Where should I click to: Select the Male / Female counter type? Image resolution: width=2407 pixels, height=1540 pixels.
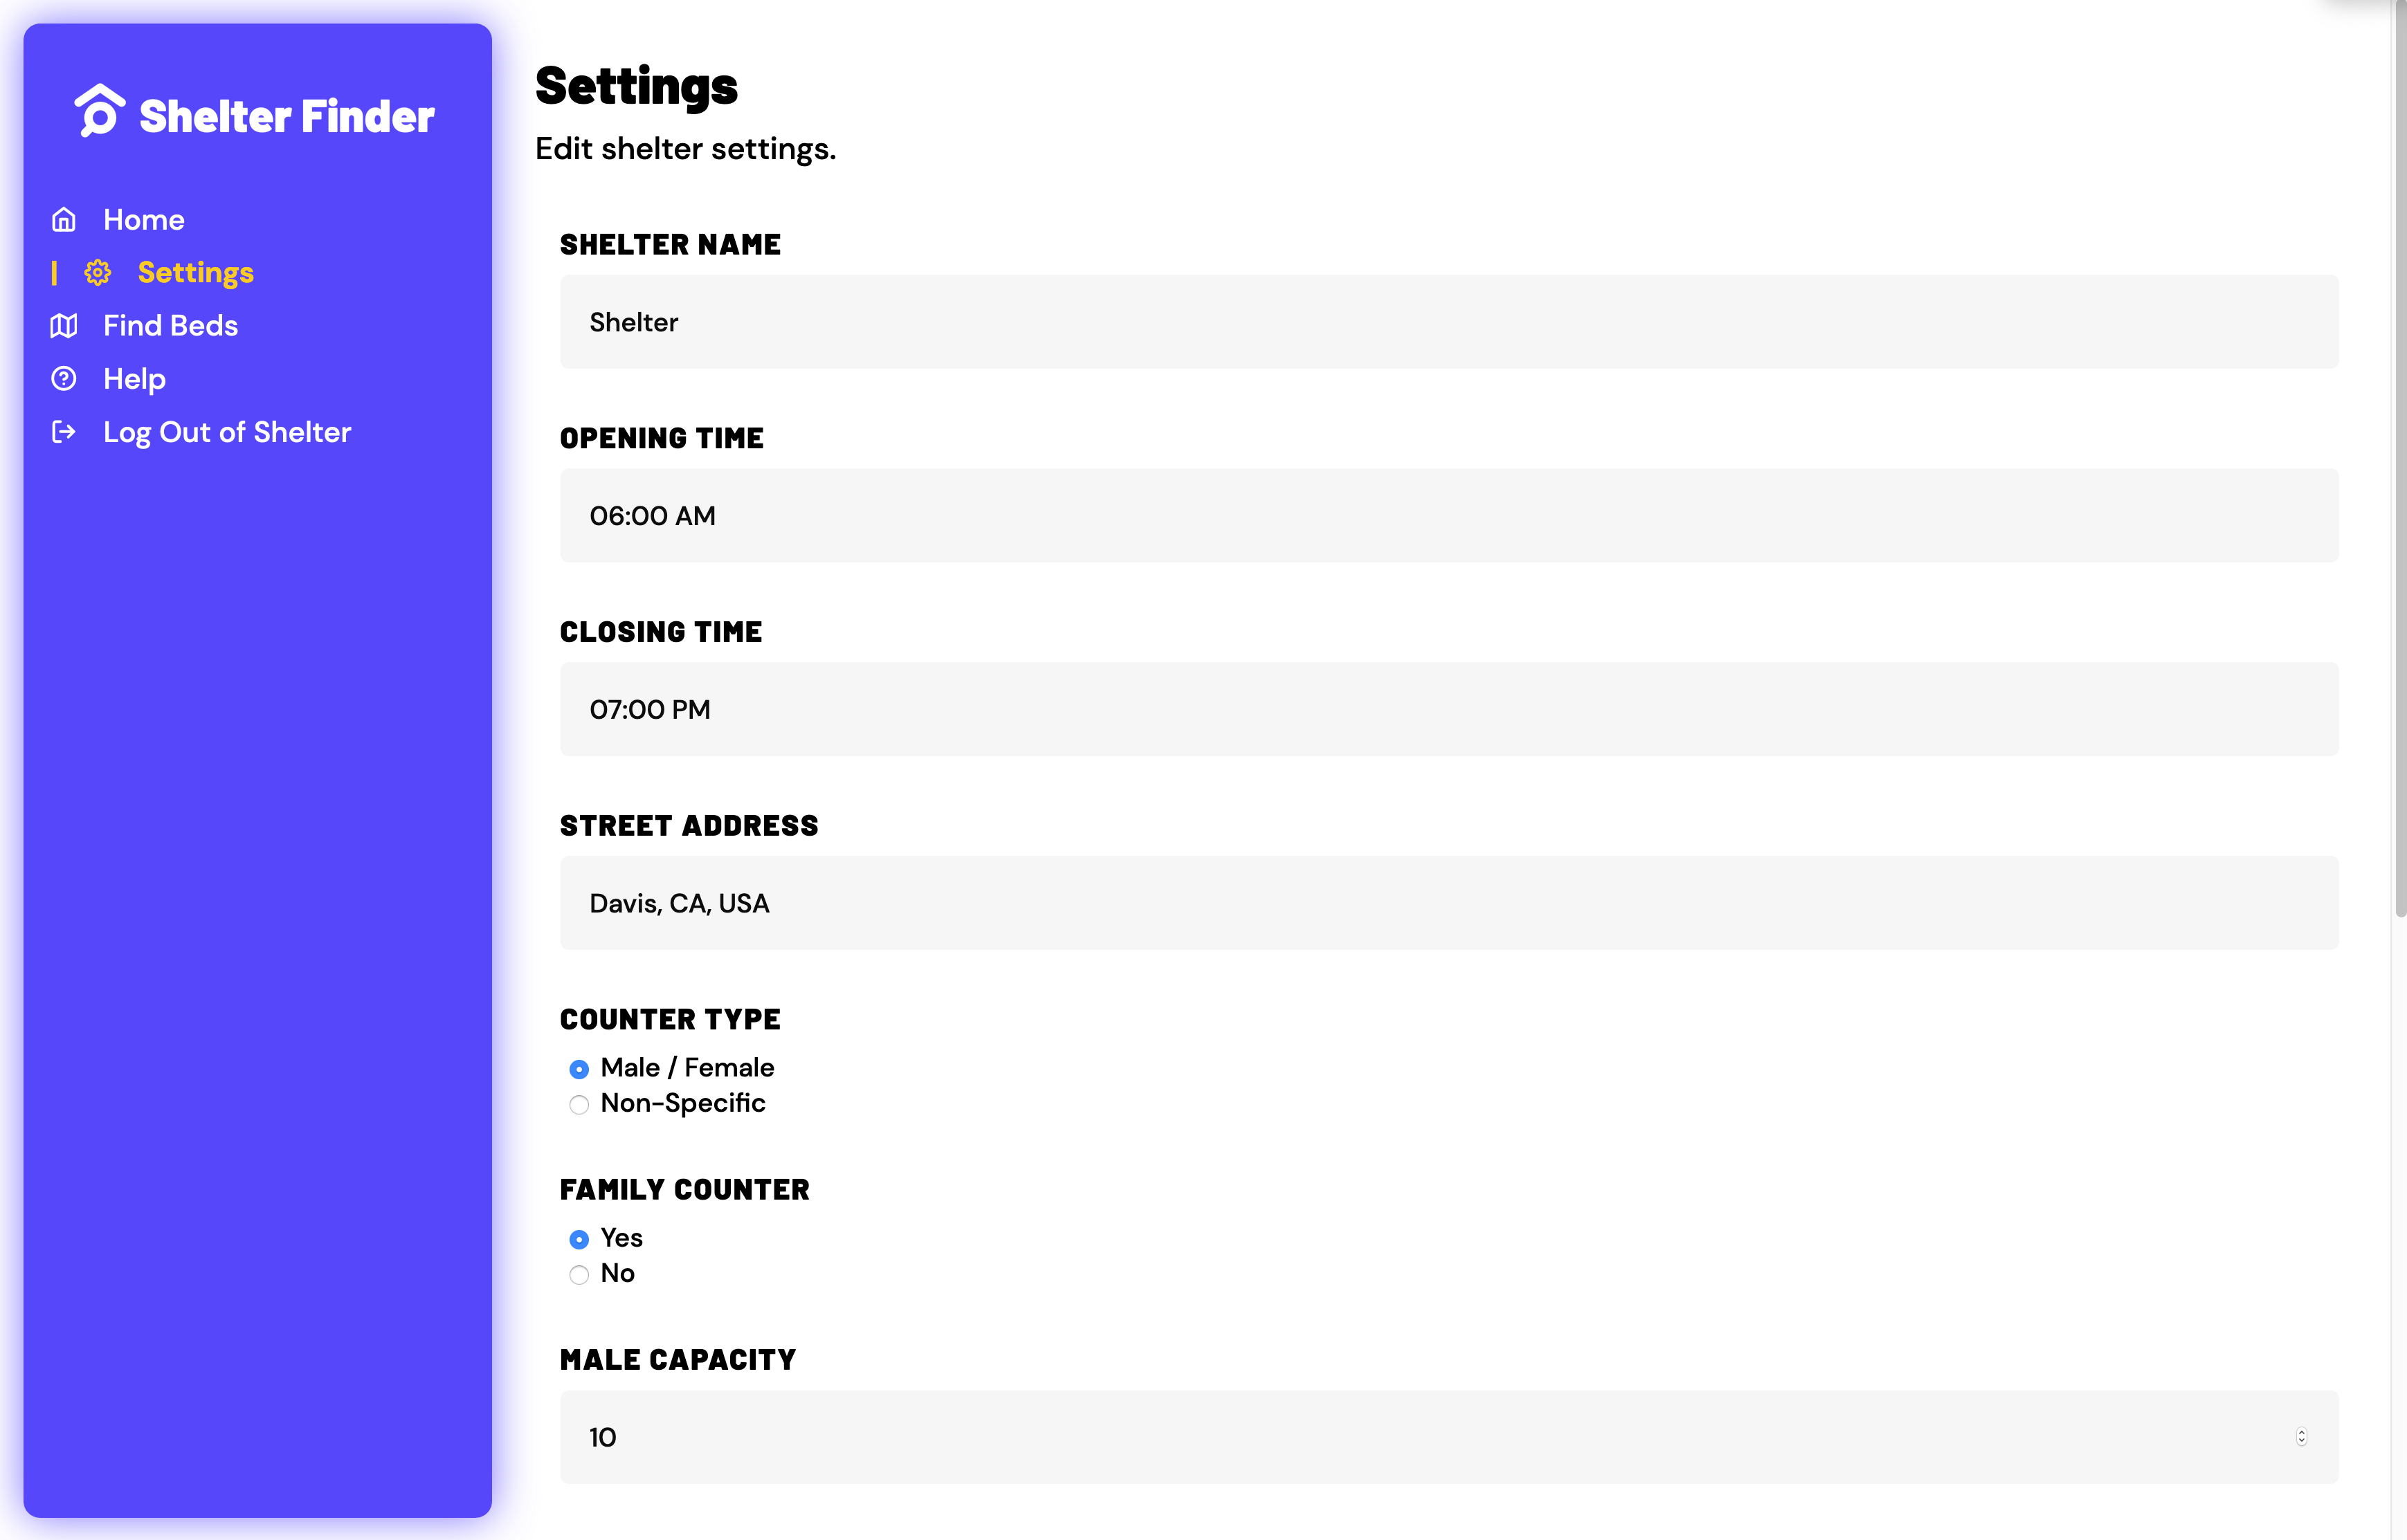[x=579, y=1069]
